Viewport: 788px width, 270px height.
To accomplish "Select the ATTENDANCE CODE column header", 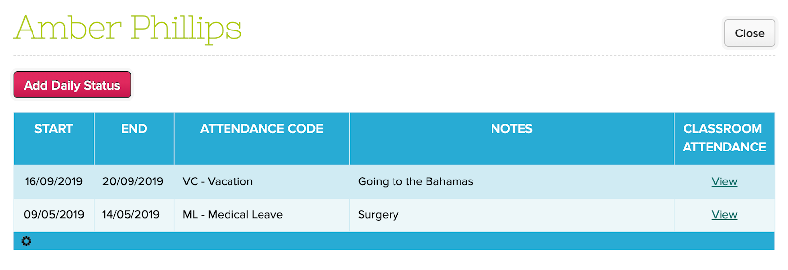I will point(262,129).
